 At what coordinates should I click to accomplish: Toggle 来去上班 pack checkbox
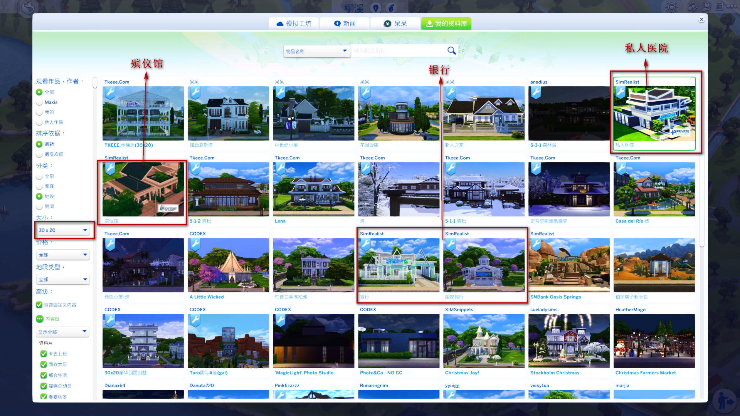44,354
